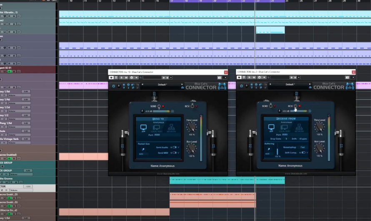371x221 pixels.
Task: Select NETWORK icon under Send To
Action: (x=171, y=128)
